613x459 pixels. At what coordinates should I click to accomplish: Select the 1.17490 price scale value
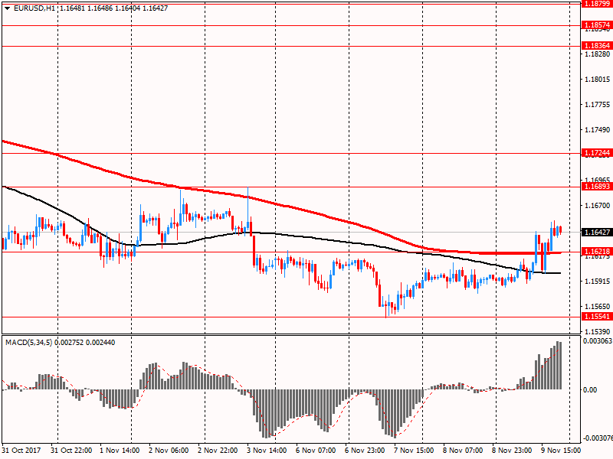tap(598, 129)
